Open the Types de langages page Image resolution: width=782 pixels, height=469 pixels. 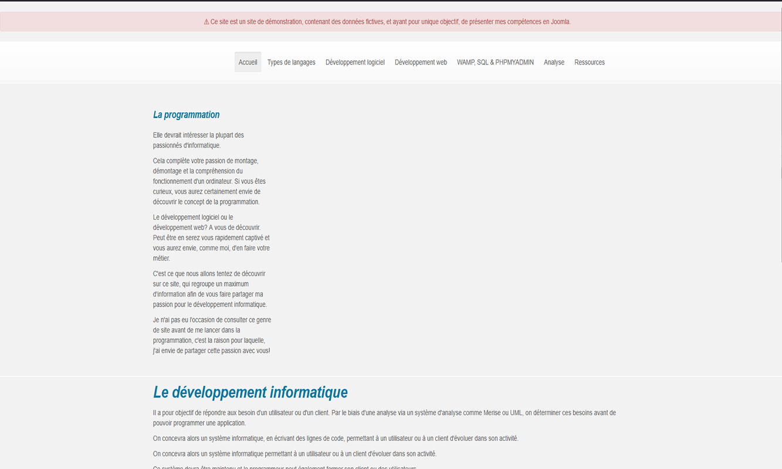tap(292, 62)
